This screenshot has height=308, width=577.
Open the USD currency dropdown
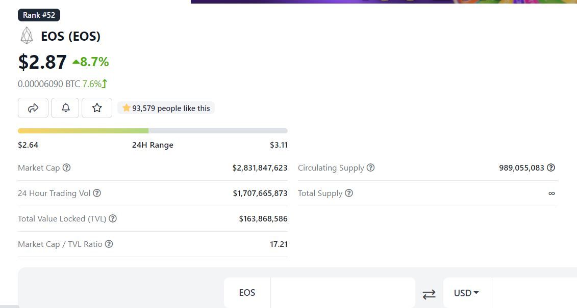point(466,293)
